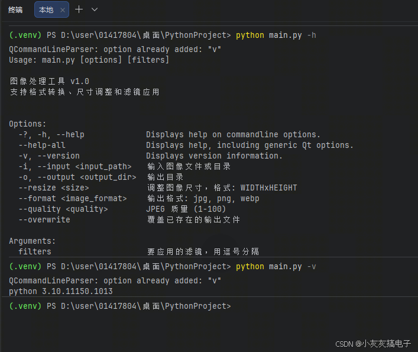The image size is (418, 352).
Task: Click the 终端 panel title
Action: click(x=15, y=10)
